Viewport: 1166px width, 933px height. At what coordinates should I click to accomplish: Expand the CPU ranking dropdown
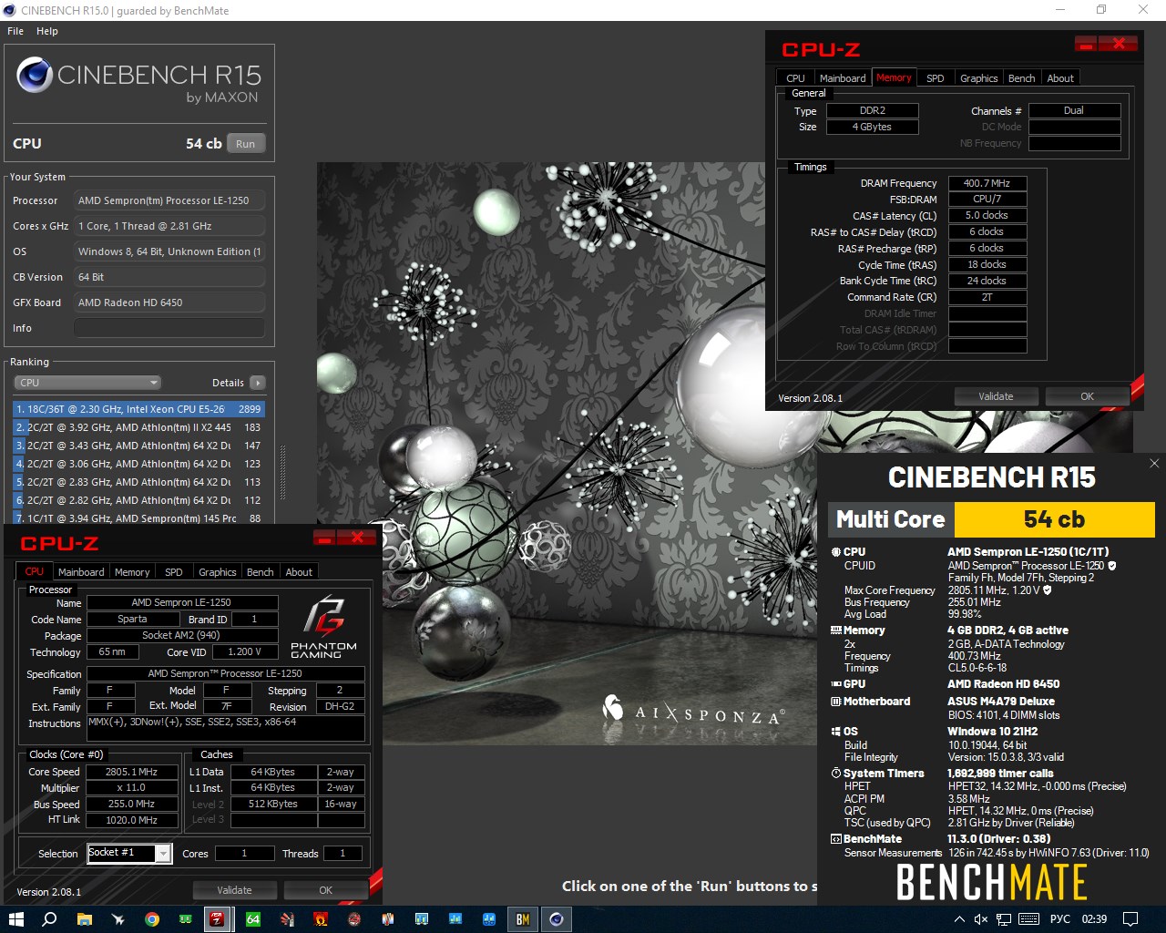[87, 383]
